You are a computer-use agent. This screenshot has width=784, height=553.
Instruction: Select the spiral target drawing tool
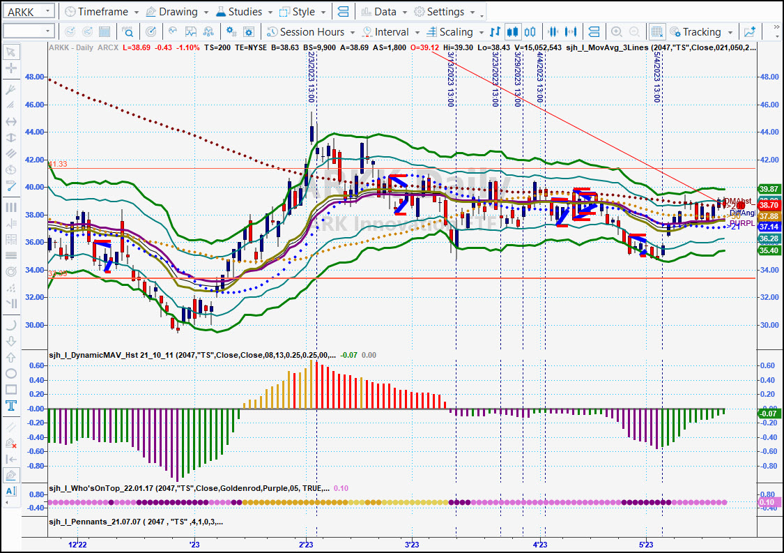click(x=11, y=272)
